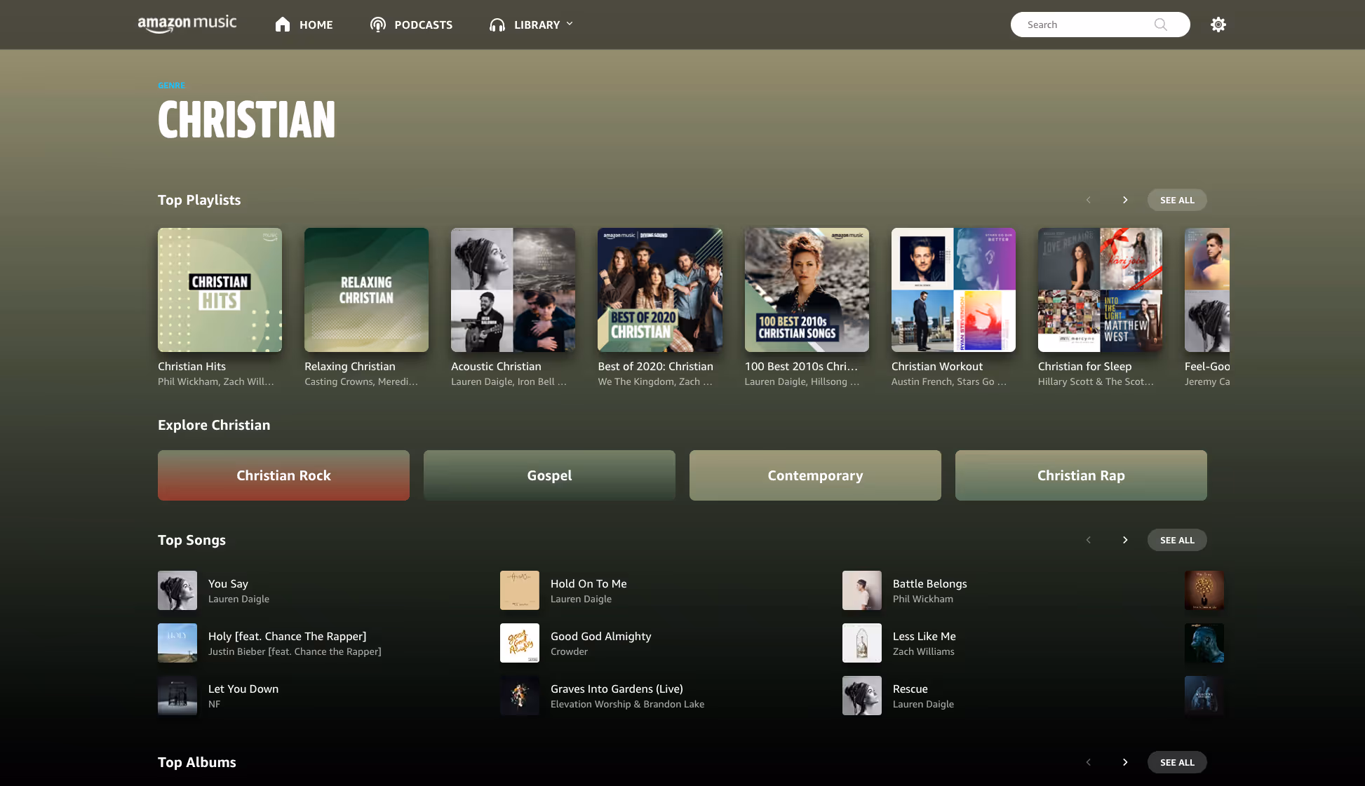The height and width of the screenshot is (786, 1365).
Task: Select the Contemporary subgenre tile
Action: click(815, 475)
